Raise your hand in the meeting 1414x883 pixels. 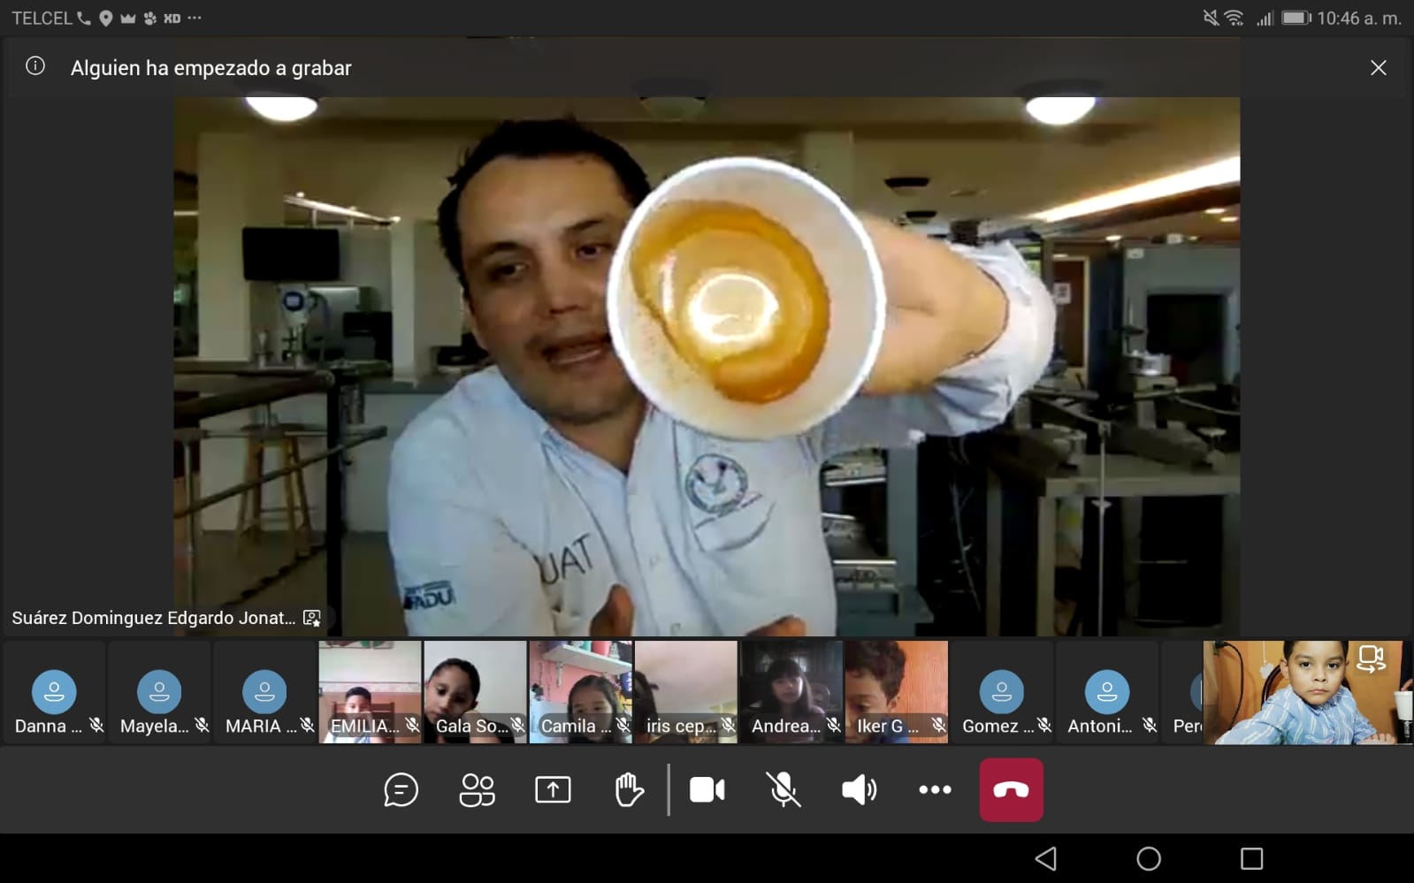pyautogui.click(x=629, y=789)
